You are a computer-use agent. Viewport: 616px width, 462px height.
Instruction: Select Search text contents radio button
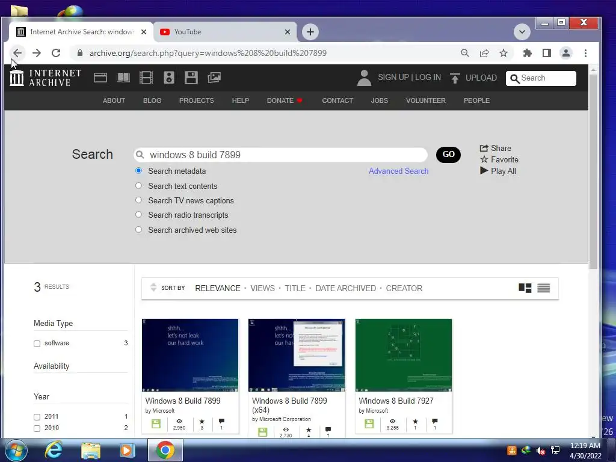point(139,185)
